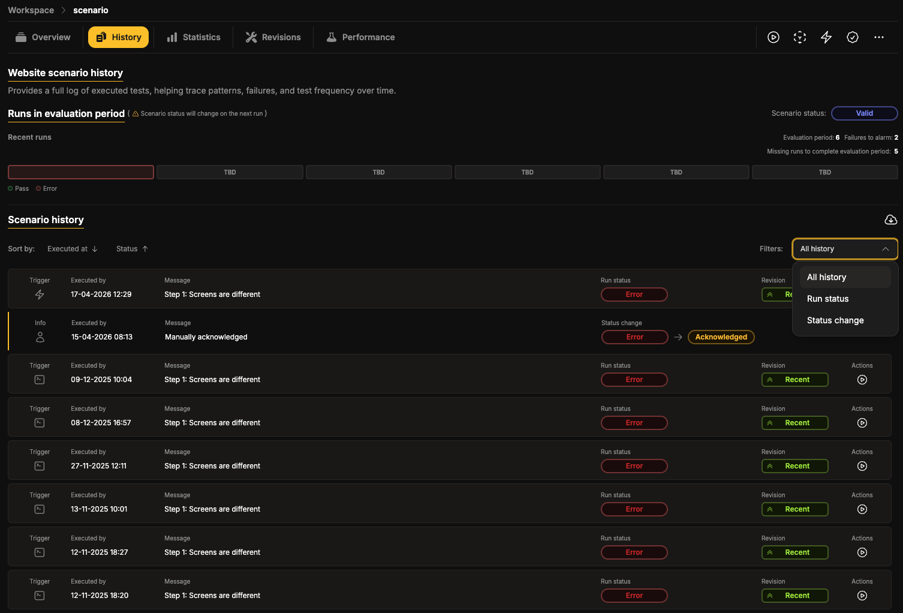
Task: Choose Status change filter option
Action: click(x=845, y=320)
